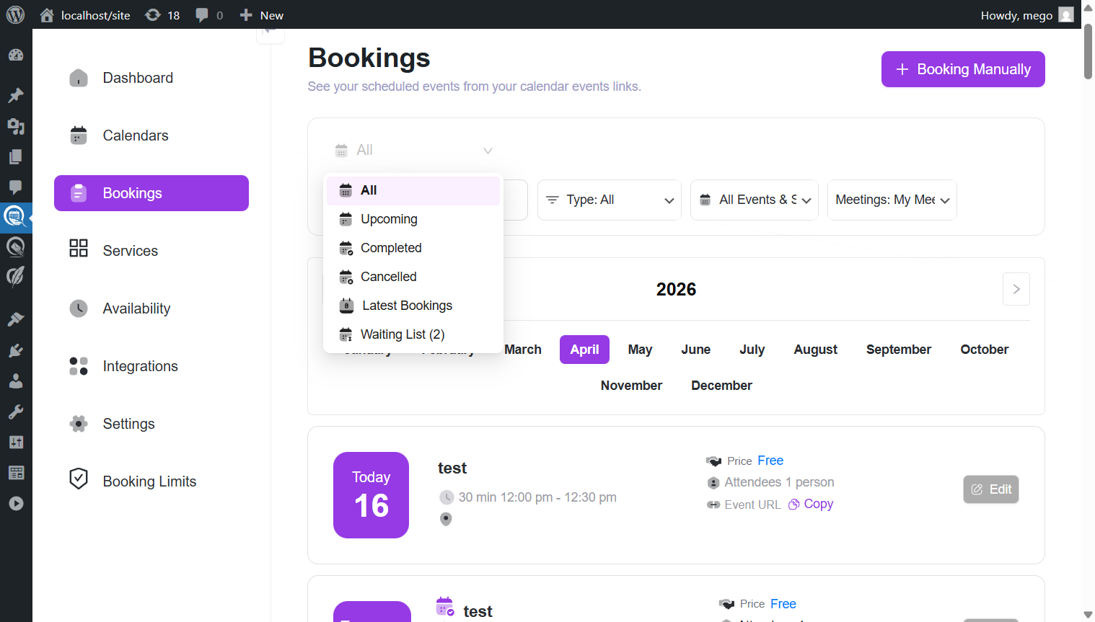Select Latest Bookings filter option
1095x622 pixels.
click(x=405, y=306)
